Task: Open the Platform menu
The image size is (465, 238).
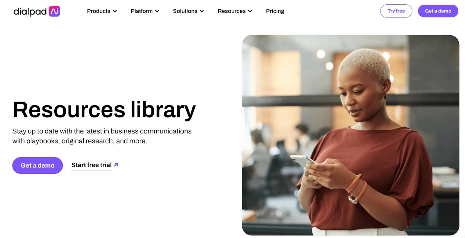Action: (145, 11)
